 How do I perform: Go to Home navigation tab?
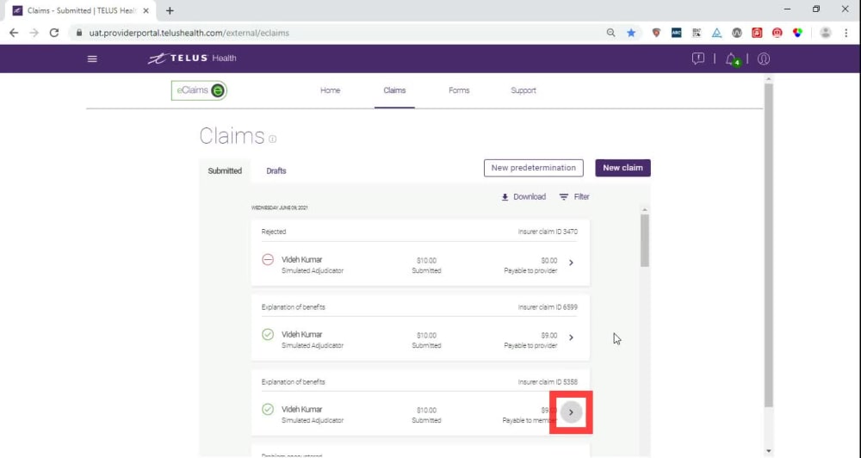point(330,90)
